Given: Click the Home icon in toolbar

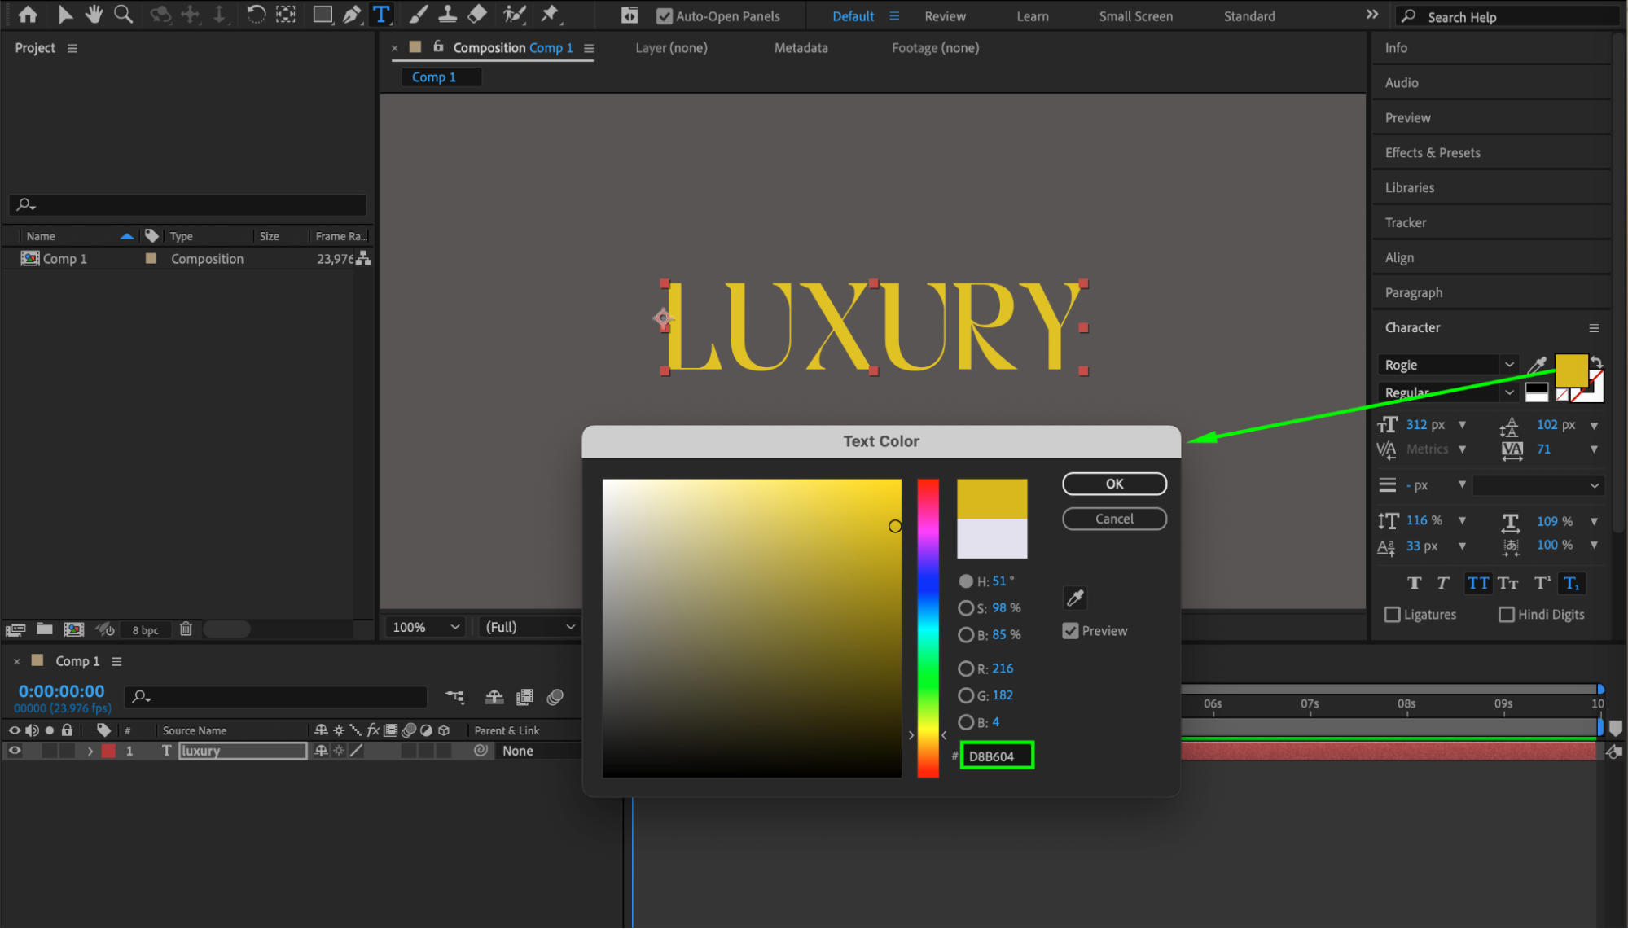Looking at the screenshot, I should [x=28, y=14].
